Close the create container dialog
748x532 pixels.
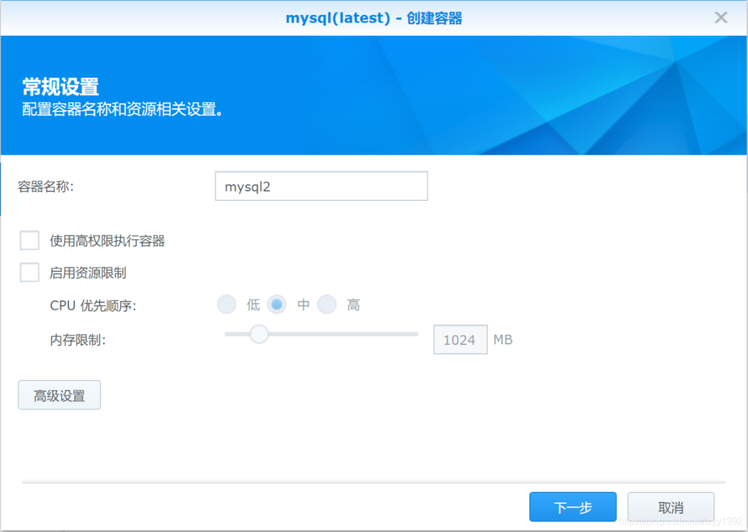tap(721, 17)
